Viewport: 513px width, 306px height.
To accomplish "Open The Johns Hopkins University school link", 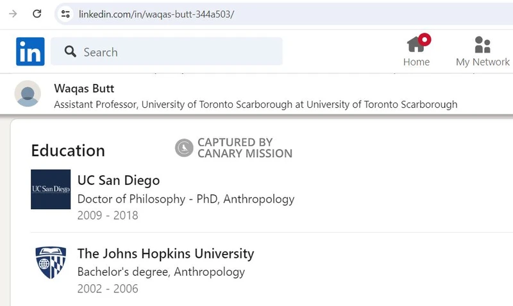I will 165,253.
